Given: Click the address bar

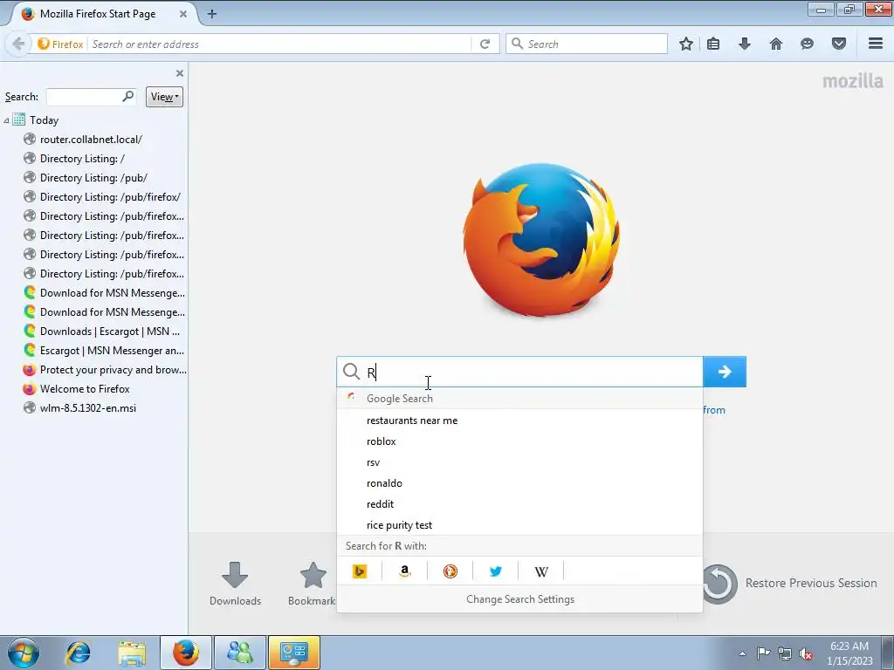Looking at the screenshot, I should click(x=279, y=44).
